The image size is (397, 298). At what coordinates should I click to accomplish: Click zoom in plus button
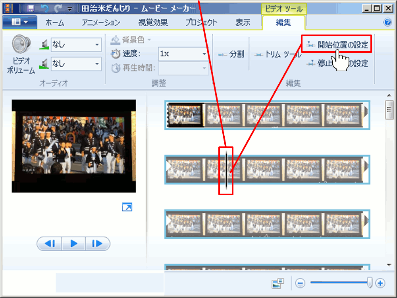pyautogui.click(x=380, y=283)
